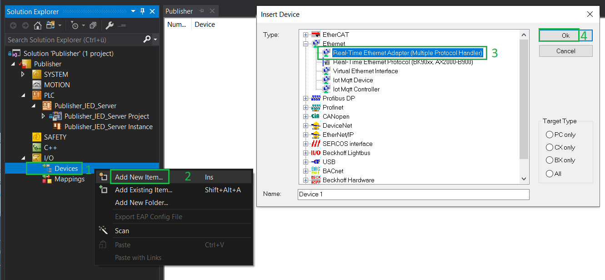Click the Pending Changes Filter clock icon
The height and width of the screenshot is (280, 605).
click(x=75, y=25)
